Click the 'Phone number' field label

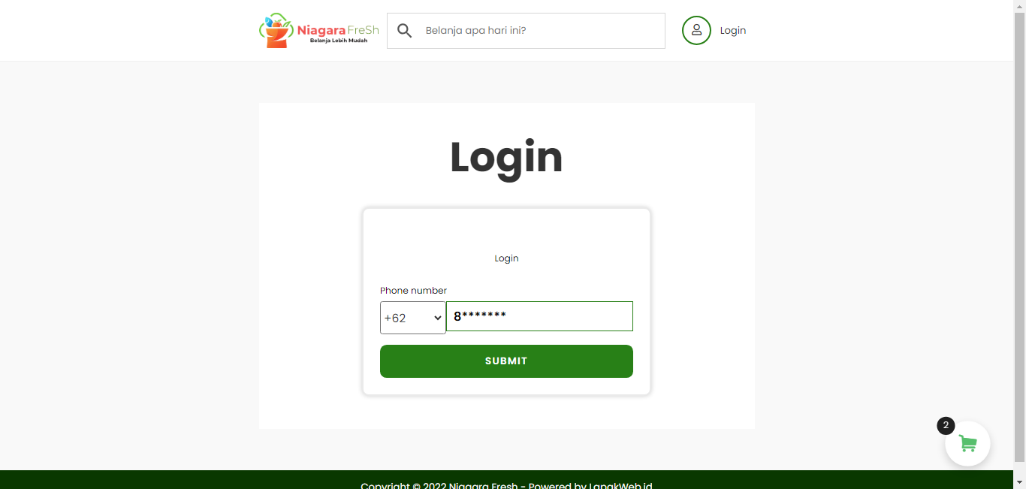coord(413,291)
